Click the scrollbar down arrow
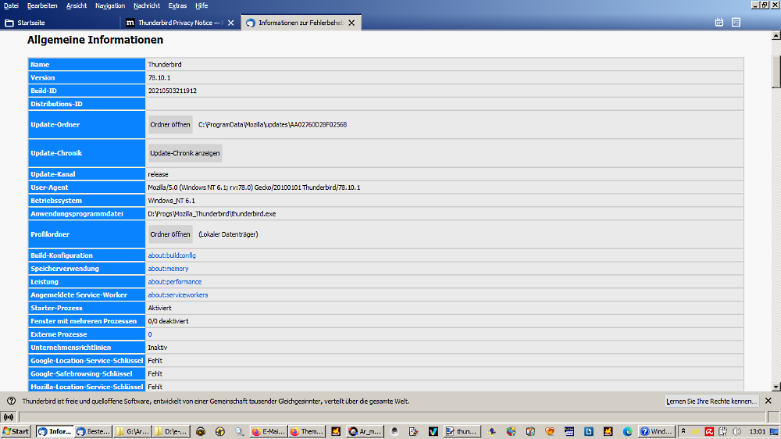This screenshot has height=439, width=781. (776, 386)
